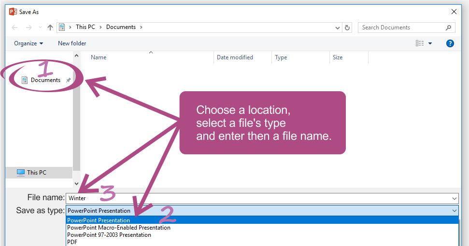
Task: Expand the chevron between This PC and Documents
Action: point(100,27)
